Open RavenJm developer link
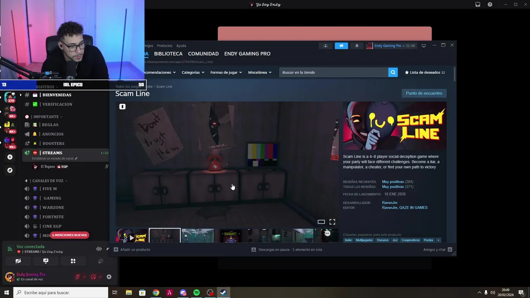 coord(390,203)
